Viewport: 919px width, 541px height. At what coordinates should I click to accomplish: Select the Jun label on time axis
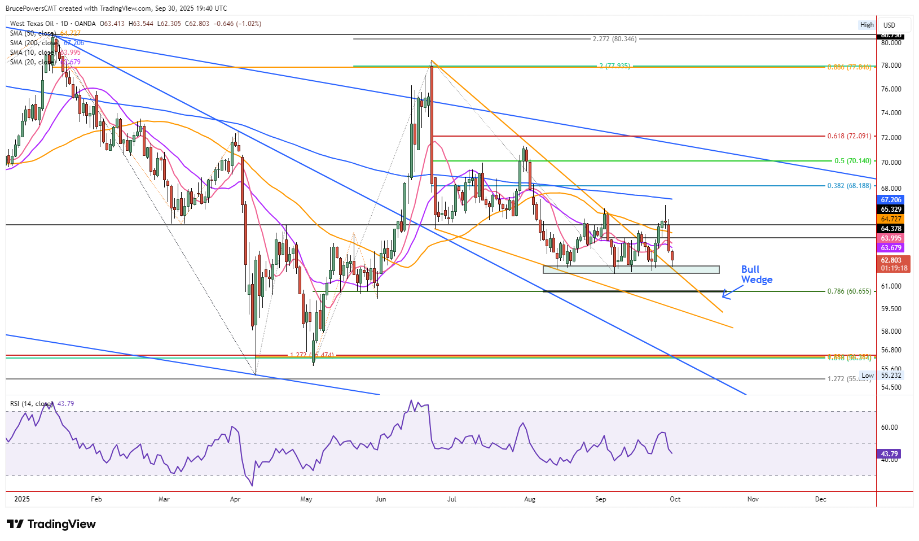tap(381, 499)
